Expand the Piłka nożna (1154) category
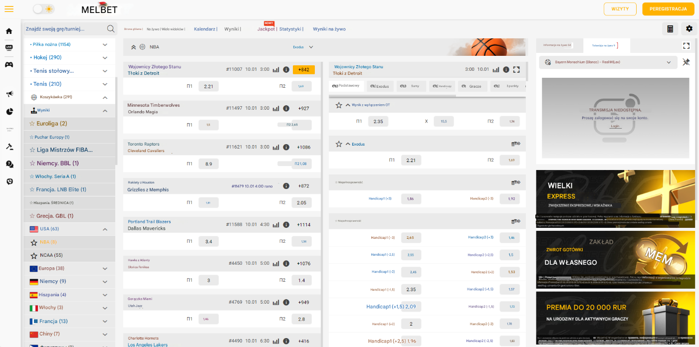Image resolution: width=699 pixels, height=347 pixels. pos(105,44)
